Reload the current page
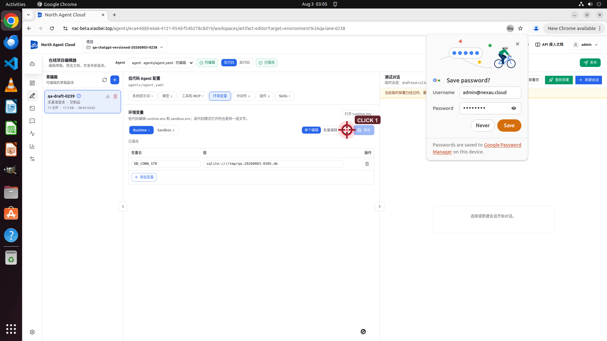 [52, 28]
